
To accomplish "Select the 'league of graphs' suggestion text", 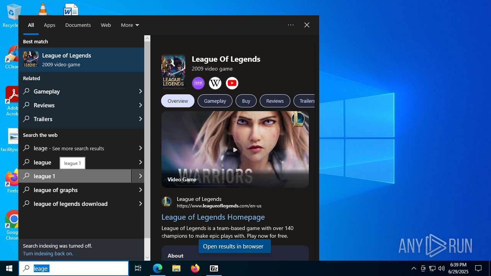I will pos(56,190).
